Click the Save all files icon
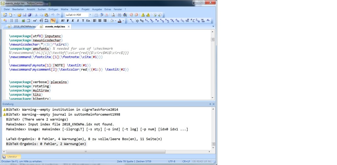The image size is (337, 165). tap(30, 15)
